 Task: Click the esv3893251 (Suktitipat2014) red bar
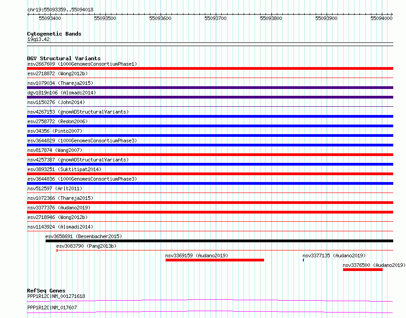tap(210, 174)
